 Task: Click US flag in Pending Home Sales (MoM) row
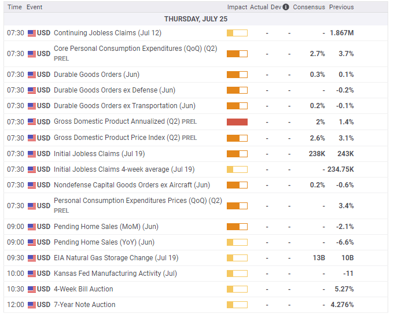pos(32,227)
